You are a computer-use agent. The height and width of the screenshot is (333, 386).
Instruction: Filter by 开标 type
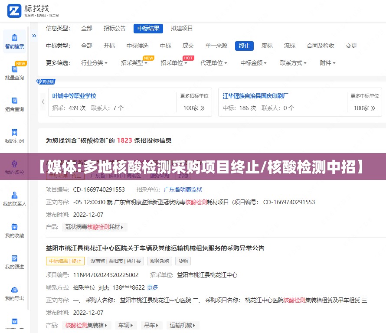(109, 46)
